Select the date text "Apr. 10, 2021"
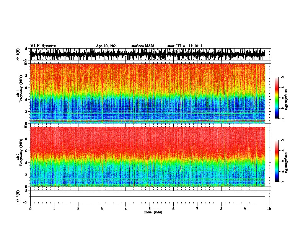This screenshot has width=303, height=234. [107, 46]
